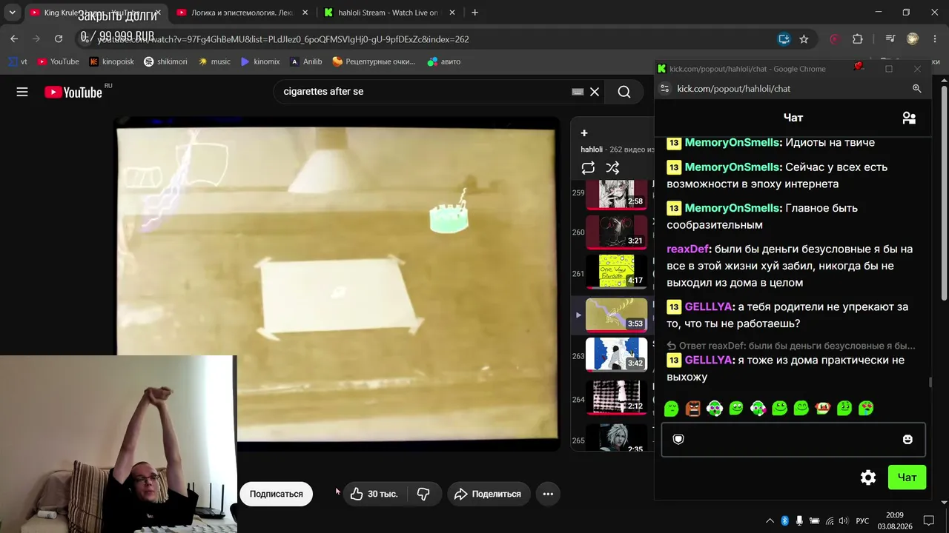Save the playlist with plus icon
The image size is (949, 533).
click(584, 133)
